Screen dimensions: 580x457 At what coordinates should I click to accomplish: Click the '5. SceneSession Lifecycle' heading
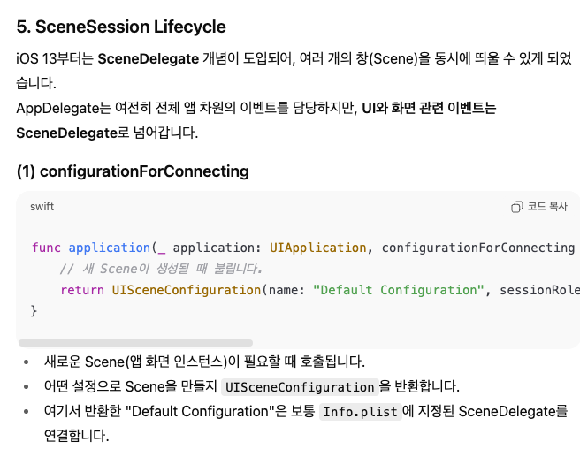(x=121, y=27)
